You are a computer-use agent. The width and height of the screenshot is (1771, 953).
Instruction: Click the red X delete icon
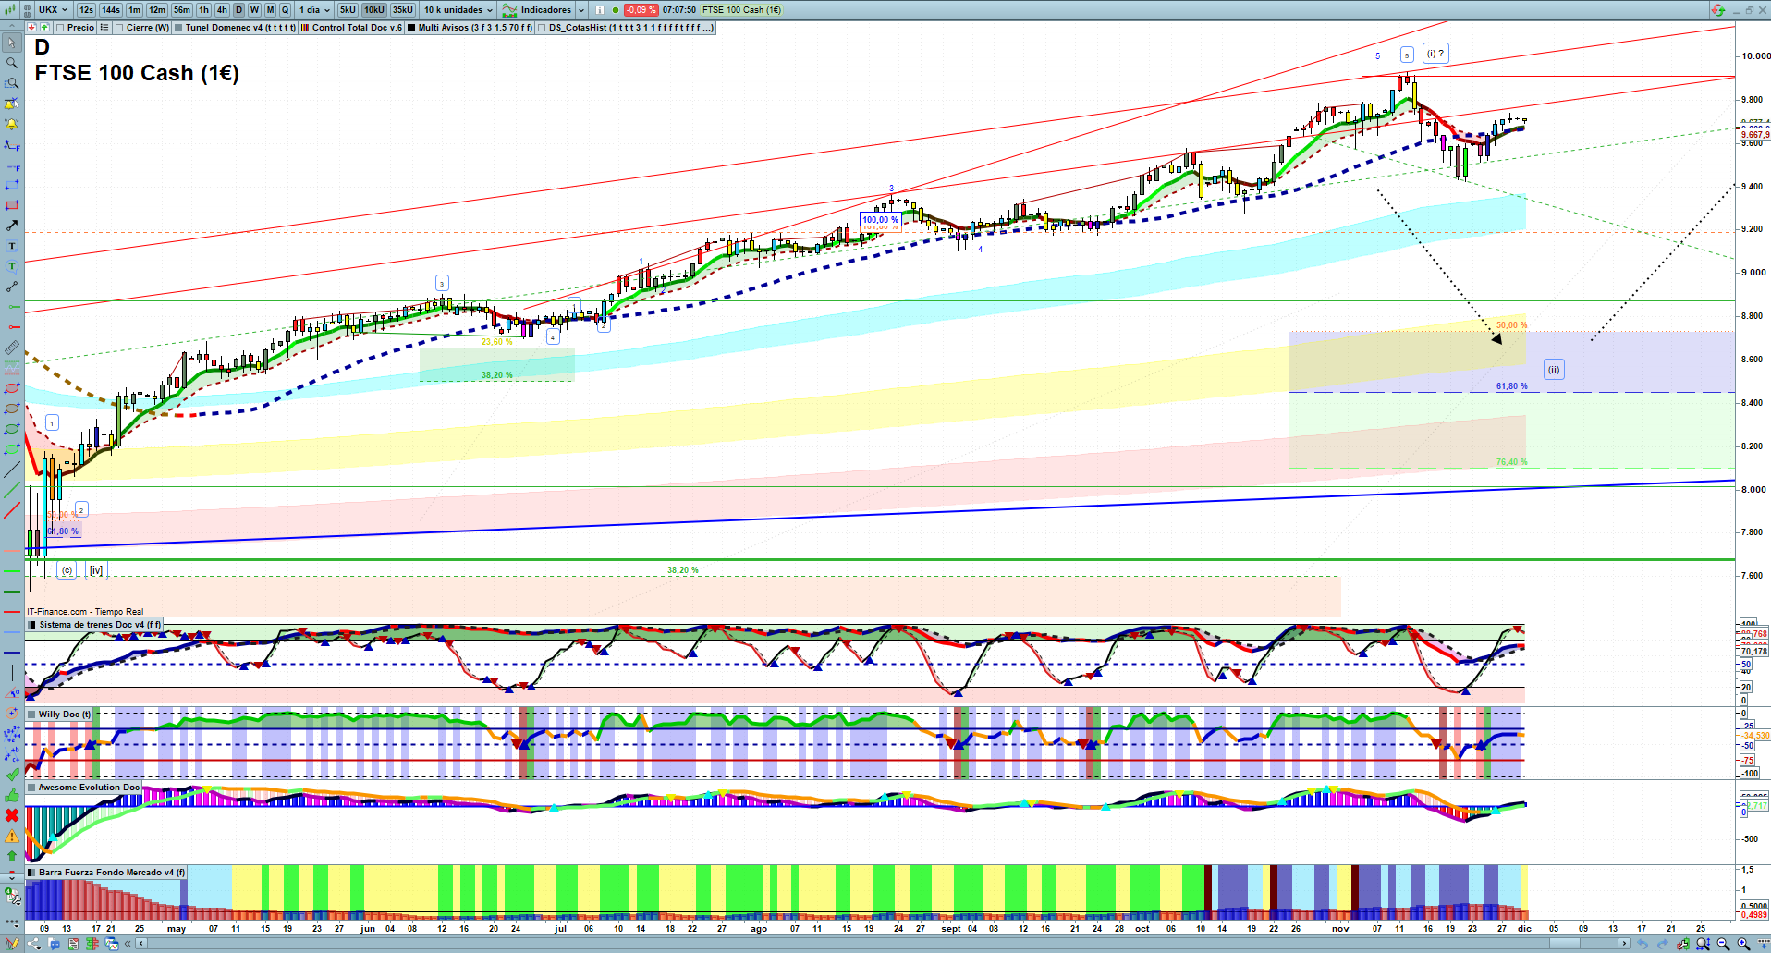click(12, 815)
